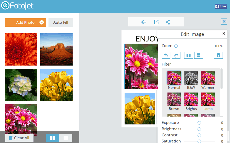The height and width of the screenshot is (143, 230).
Task: Close the Edit Image panel
Action: (224, 34)
